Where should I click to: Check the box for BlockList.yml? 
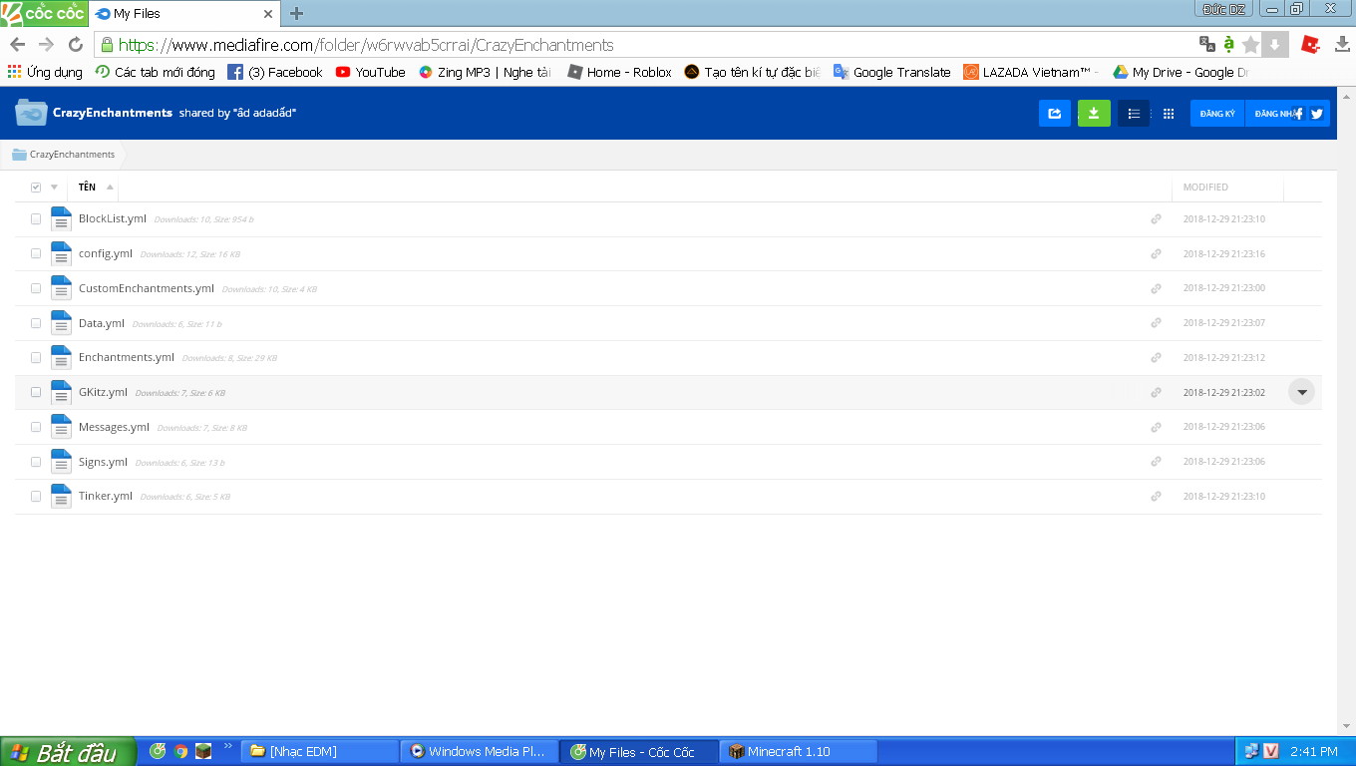point(36,218)
